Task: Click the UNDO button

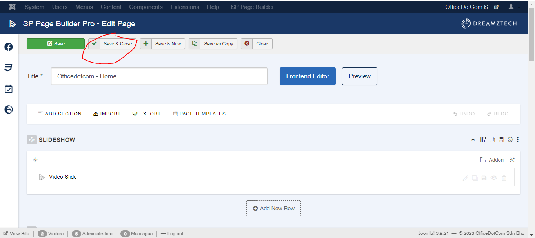Action: [x=464, y=114]
